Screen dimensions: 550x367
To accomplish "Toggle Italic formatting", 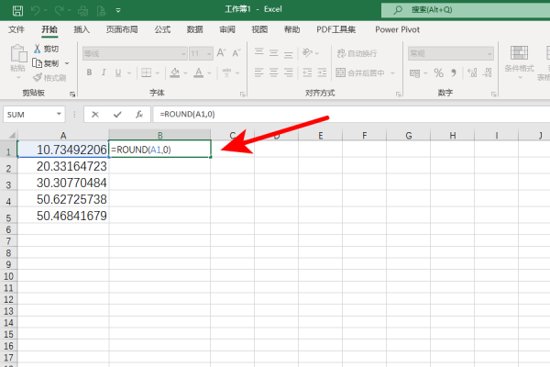I will [x=104, y=72].
